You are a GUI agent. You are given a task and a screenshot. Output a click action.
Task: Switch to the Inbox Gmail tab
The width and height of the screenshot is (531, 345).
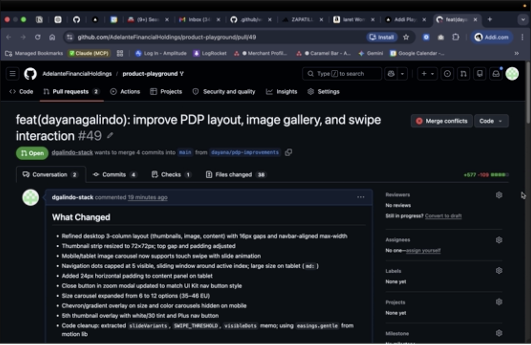pyautogui.click(x=200, y=20)
